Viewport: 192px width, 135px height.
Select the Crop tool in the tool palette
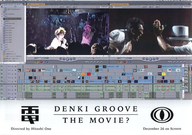[186, 88]
